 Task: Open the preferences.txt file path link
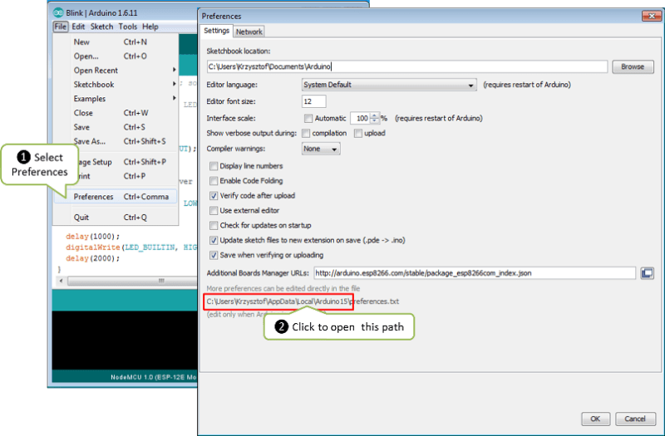[x=303, y=301]
